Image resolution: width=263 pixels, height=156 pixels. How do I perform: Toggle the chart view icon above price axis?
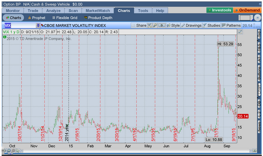point(240,32)
